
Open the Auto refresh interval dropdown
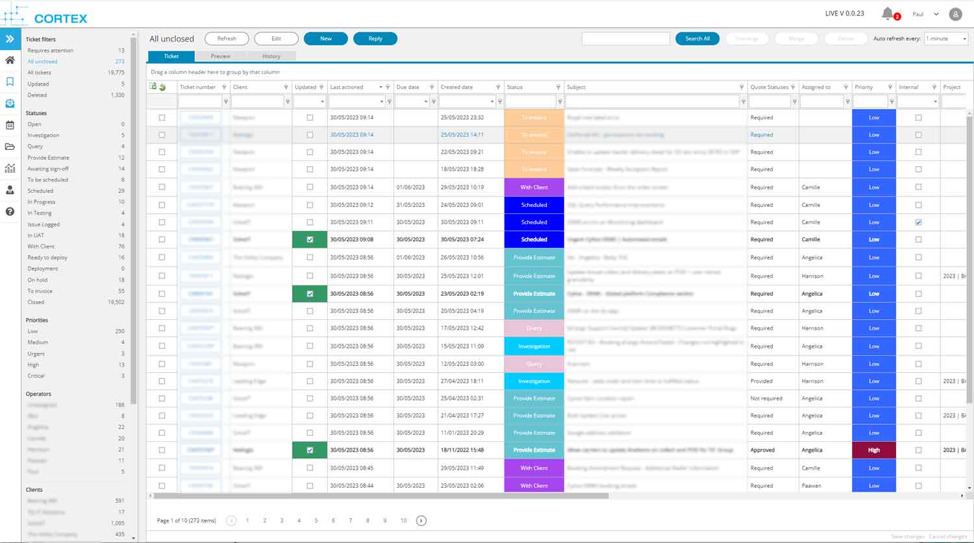tap(946, 39)
